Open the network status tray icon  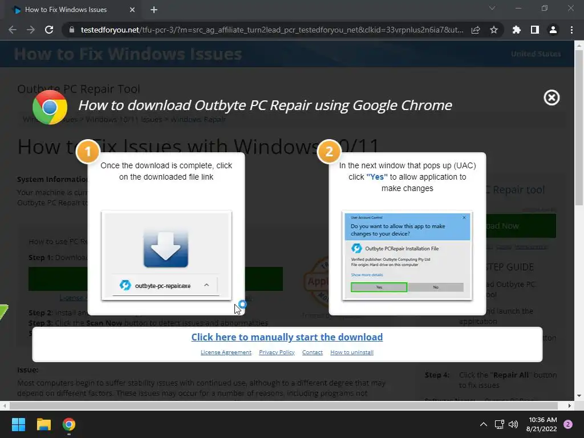[x=499, y=424]
